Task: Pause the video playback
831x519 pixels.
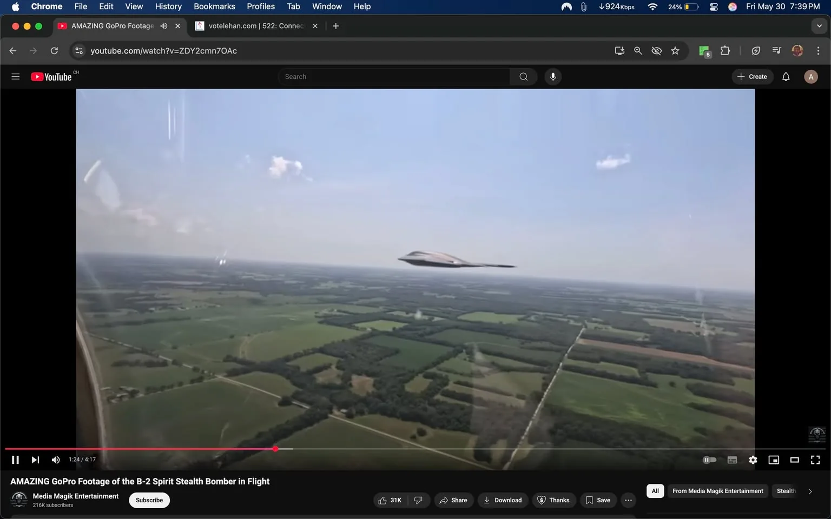Action: click(x=15, y=460)
